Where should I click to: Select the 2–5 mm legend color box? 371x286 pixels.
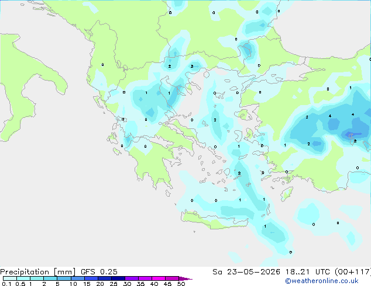click(50, 278)
